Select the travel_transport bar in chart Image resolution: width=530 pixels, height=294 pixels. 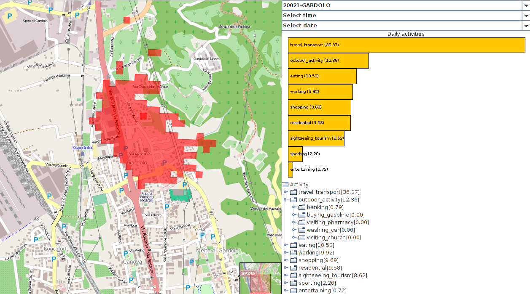pos(406,45)
